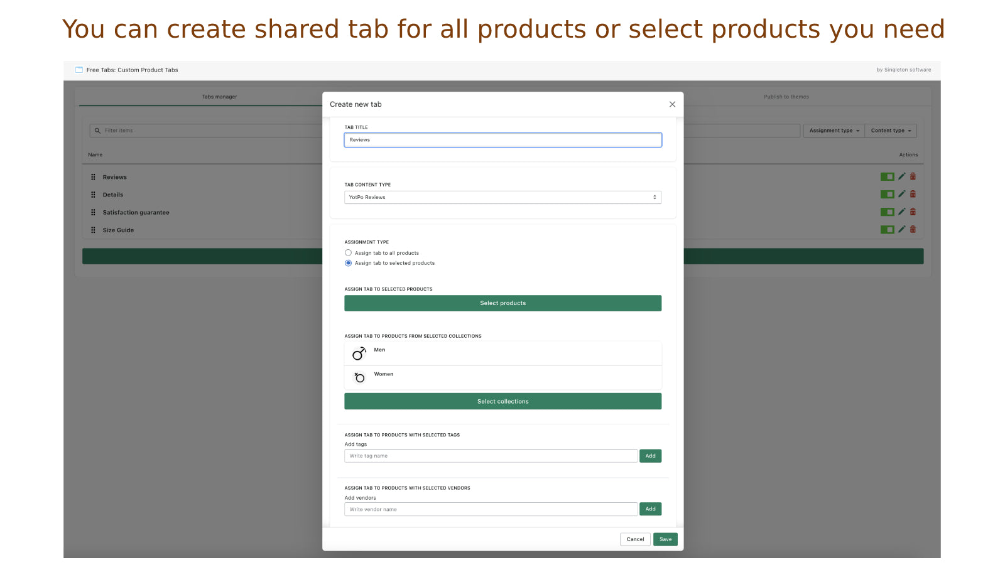
Task: Switch to the Tabs manager tab
Action: click(x=219, y=97)
